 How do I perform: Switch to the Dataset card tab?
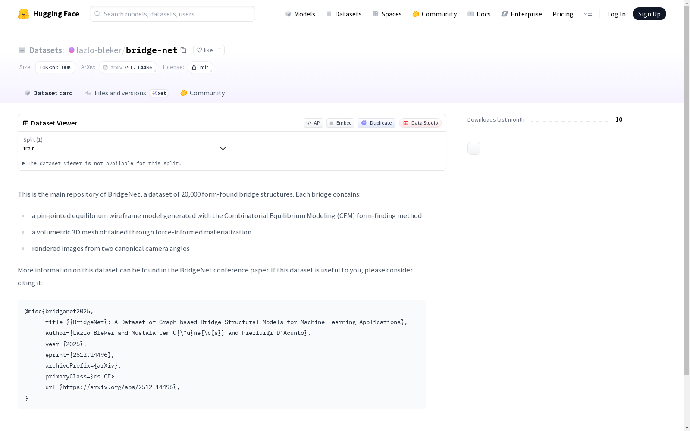(x=48, y=93)
